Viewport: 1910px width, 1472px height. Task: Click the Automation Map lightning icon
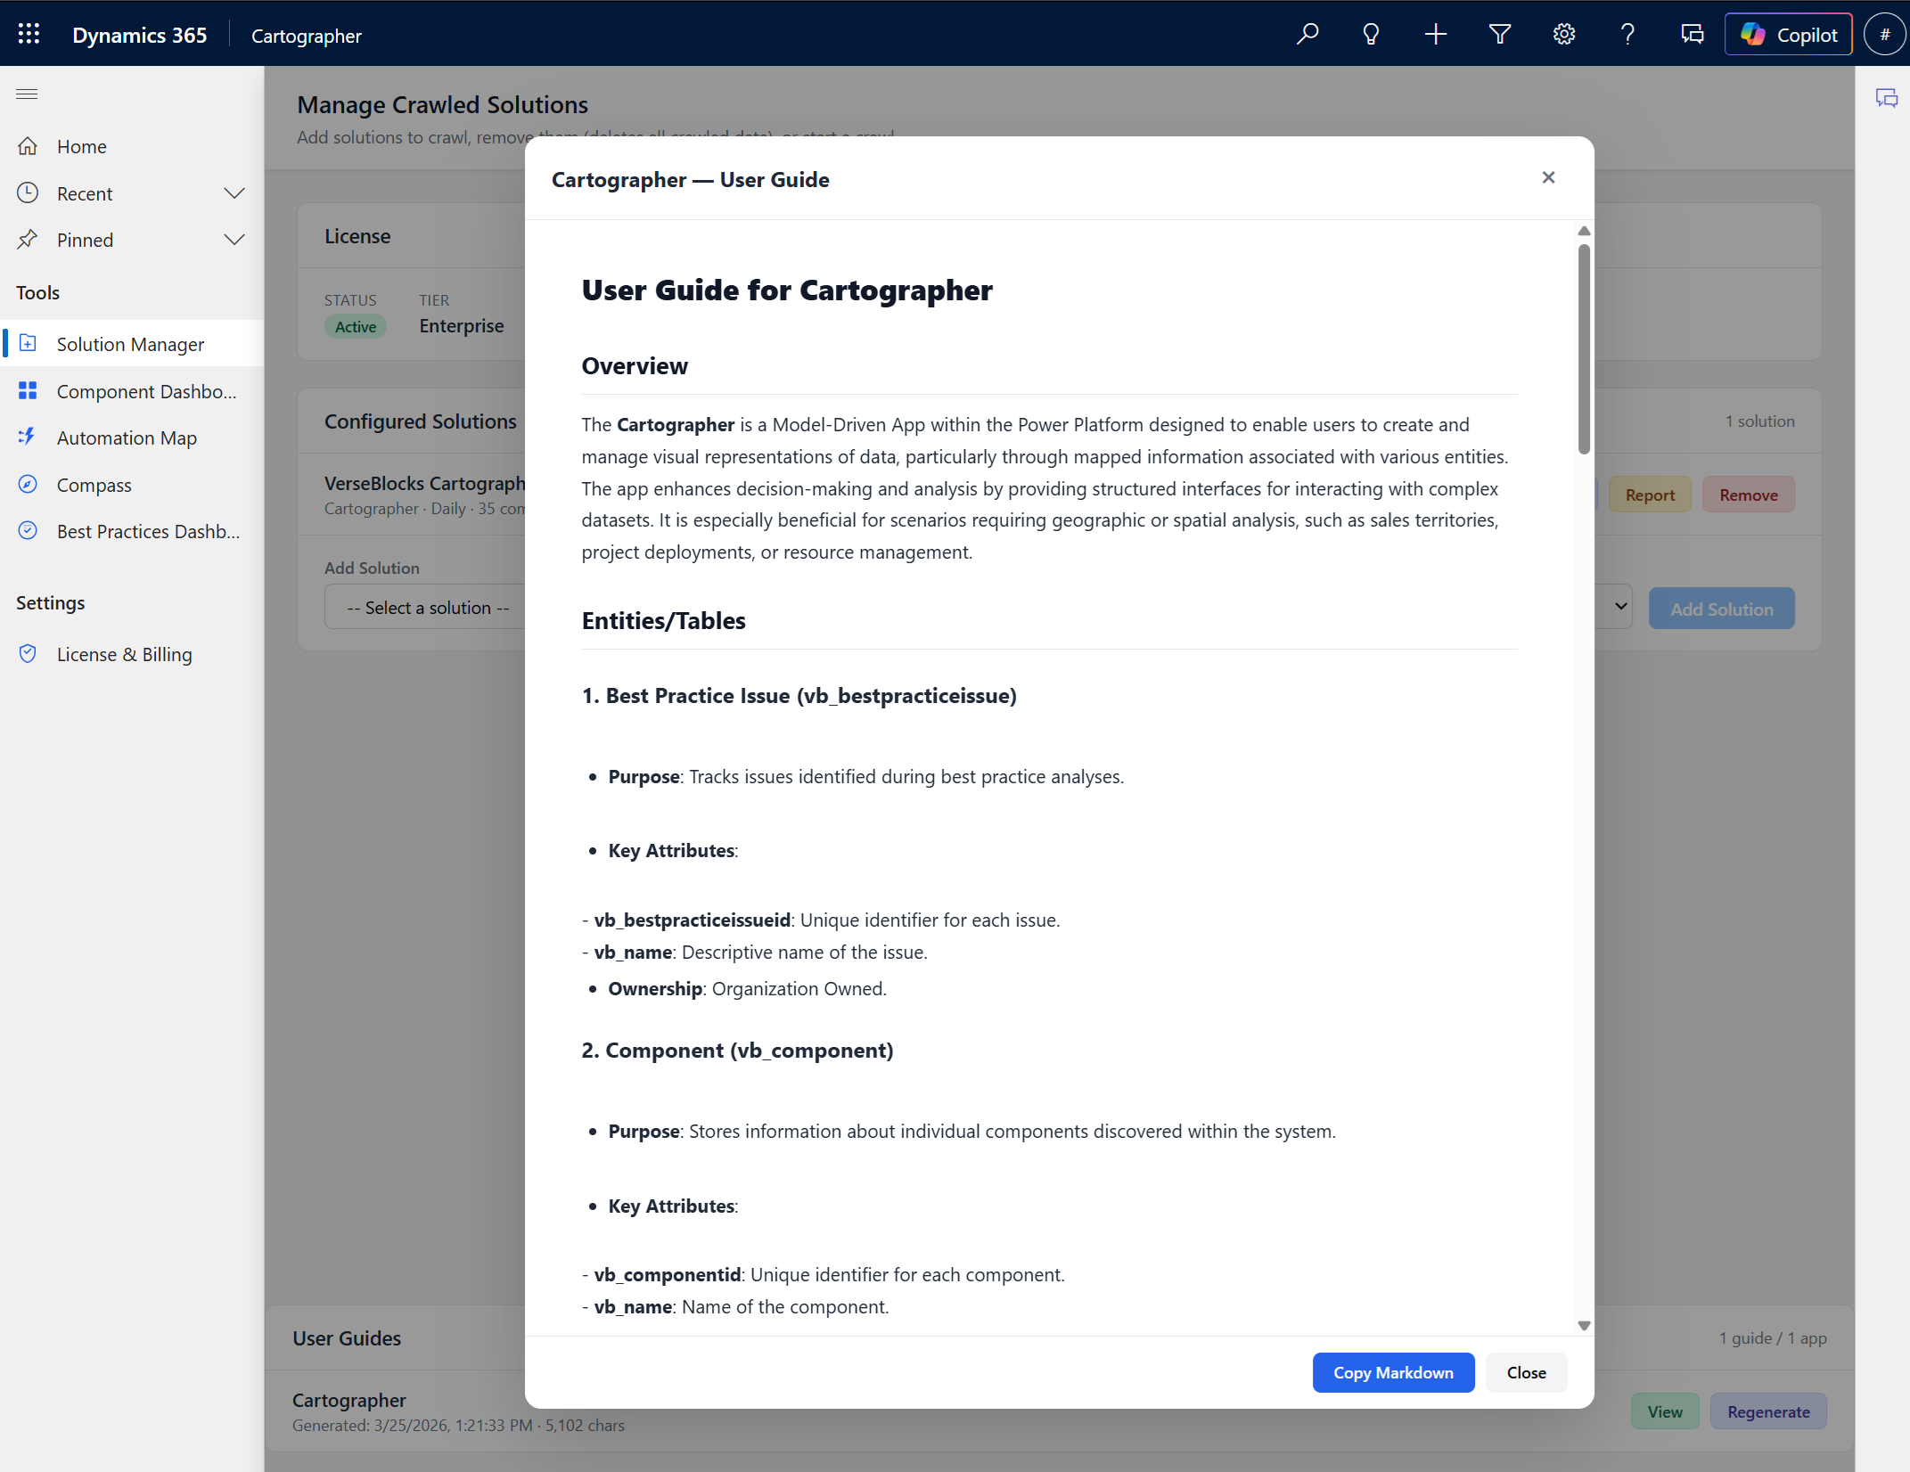coord(28,437)
